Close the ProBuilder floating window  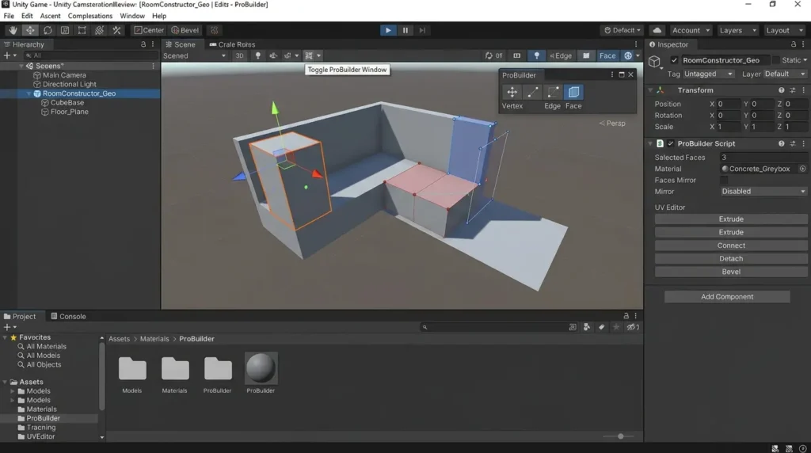point(630,74)
